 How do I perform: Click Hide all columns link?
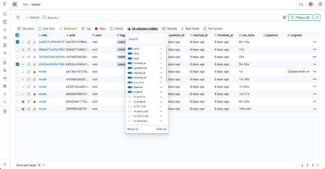[161, 129]
